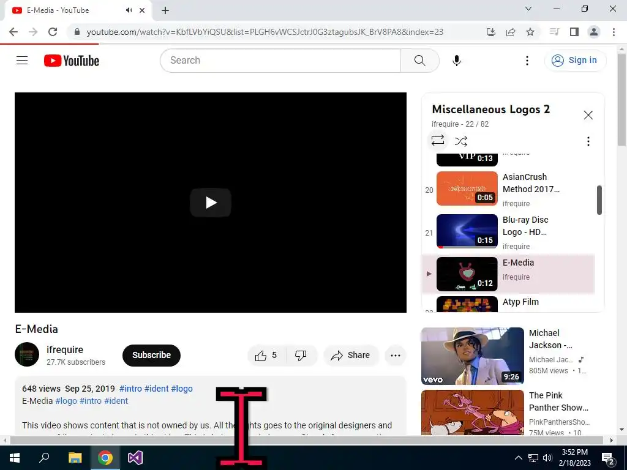
Task: Open playlist panel three-dot options menu
Action: (588, 141)
